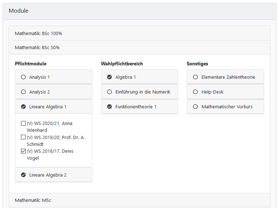Click the checked circle icon beside Lineare Algebra 1
Viewport: 279px width, 208px height.
[x=24, y=107]
